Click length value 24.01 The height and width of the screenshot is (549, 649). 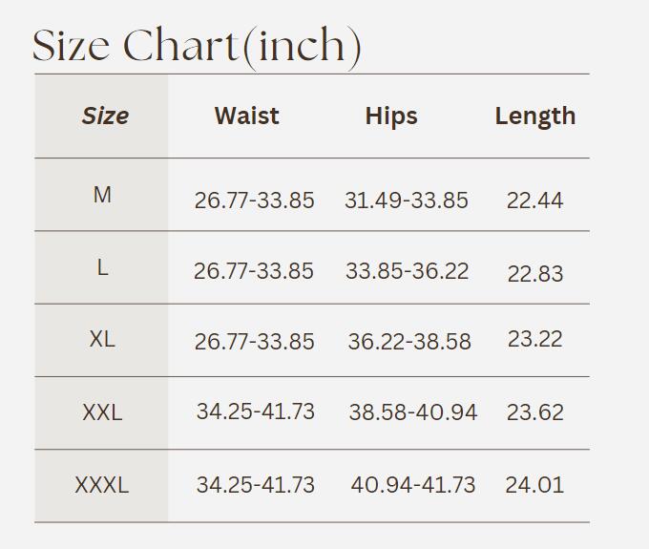coord(534,484)
